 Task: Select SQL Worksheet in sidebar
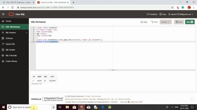[14, 27]
